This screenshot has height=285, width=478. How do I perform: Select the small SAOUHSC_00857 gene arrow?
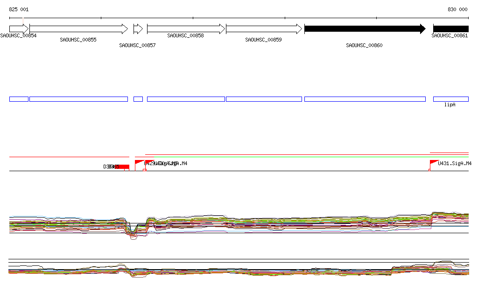coord(138,29)
